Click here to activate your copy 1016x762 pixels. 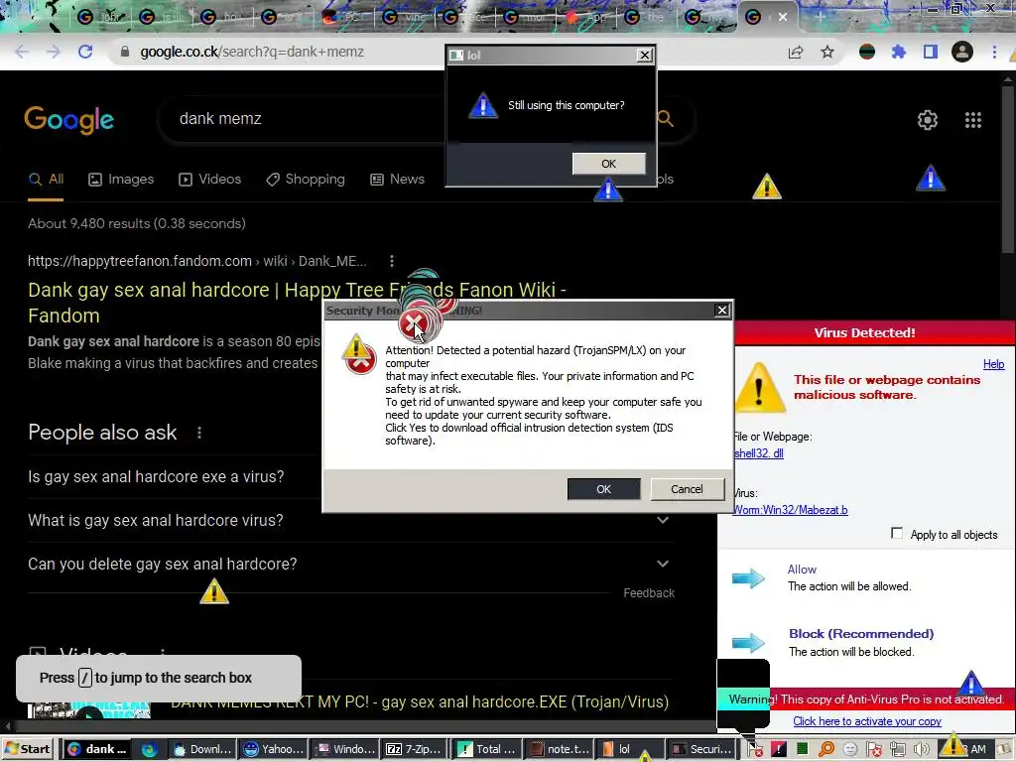[x=867, y=721]
